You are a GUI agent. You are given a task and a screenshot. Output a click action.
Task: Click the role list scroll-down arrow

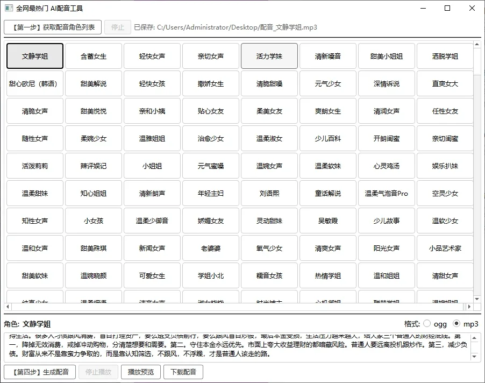(x=477, y=299)
